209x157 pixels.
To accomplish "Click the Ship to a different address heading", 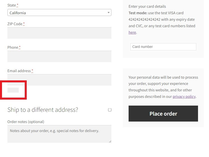I will click(43, 110).
